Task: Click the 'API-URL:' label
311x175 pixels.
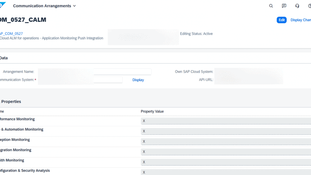Action: click(x=206, y=80)
